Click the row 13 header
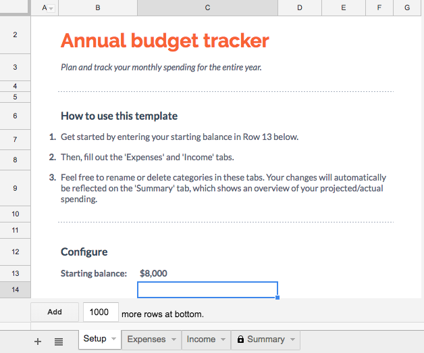Screen dimensions: 424x353 pyautogui.click(x=15, y=273)
